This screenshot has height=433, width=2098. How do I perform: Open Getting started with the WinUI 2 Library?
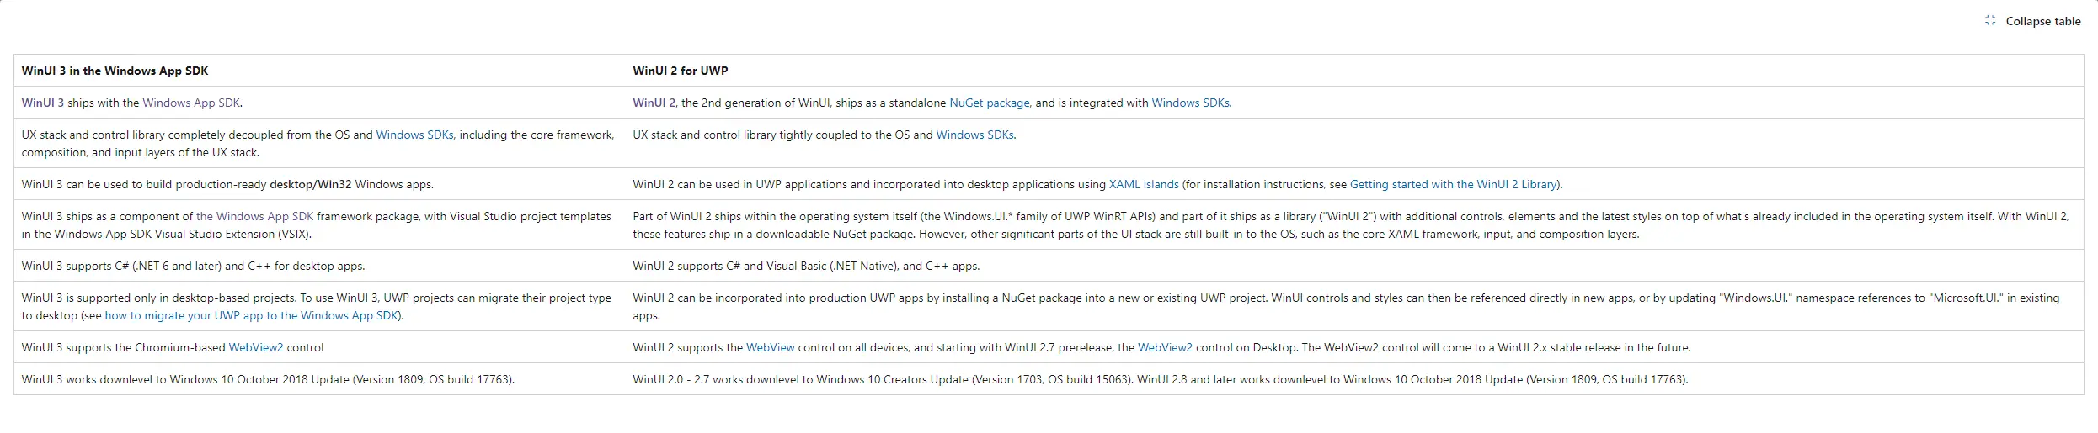click(1454, 184)
